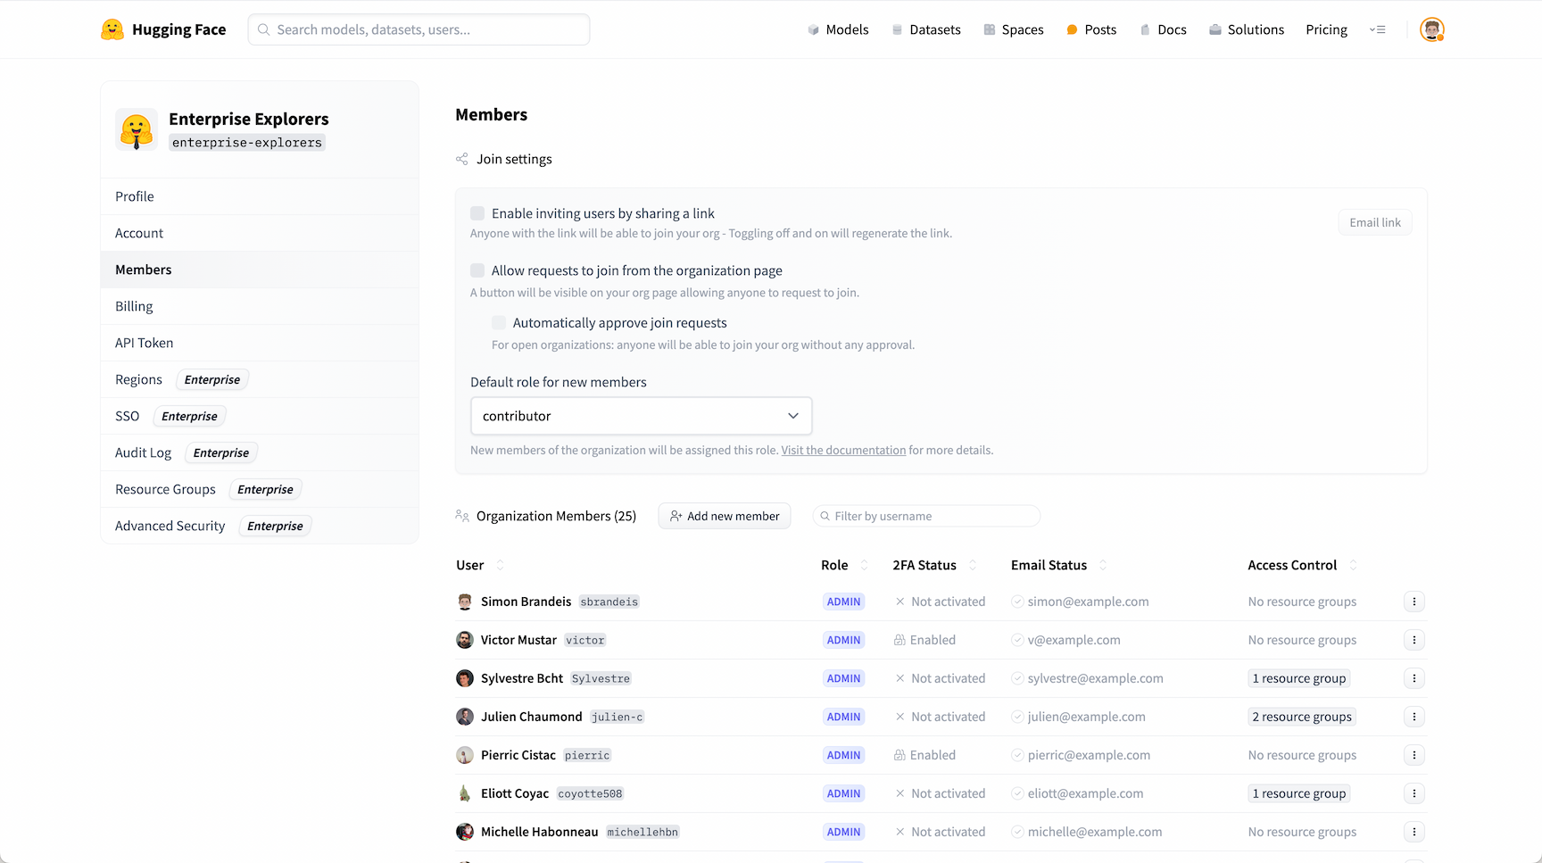Click the Enterprise Explorers organization avatar
Screen dimensions: 1542x863
pyautogui.click(x=137, y=130)
